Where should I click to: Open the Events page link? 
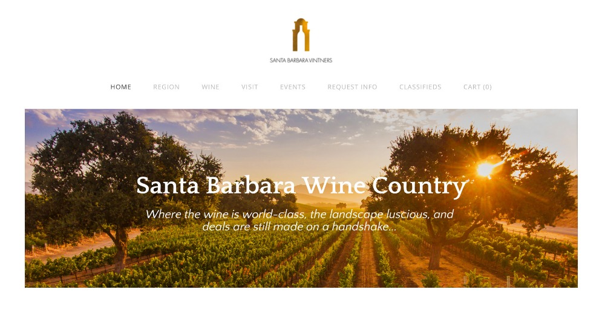[293, 87]
